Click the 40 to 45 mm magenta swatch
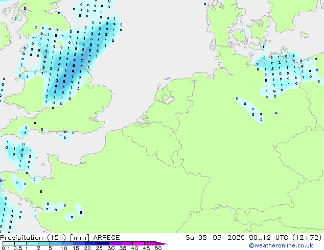 pyautogui.click(x=138, y=243)
